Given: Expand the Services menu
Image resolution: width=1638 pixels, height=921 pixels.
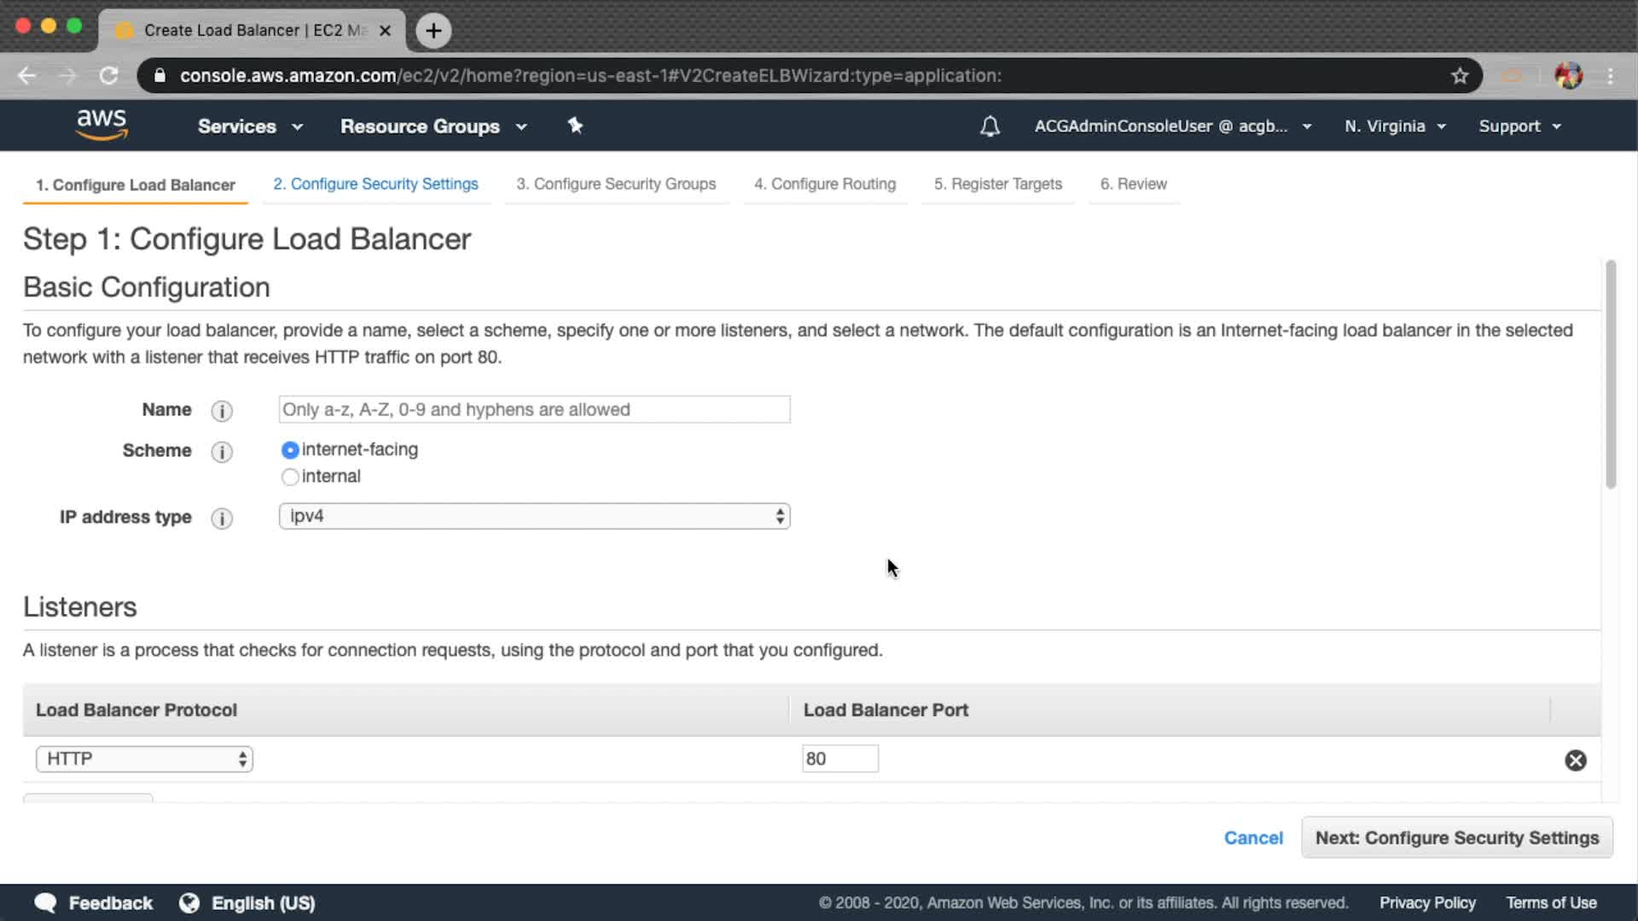Looking at the screenshot, I should [249, 126].
